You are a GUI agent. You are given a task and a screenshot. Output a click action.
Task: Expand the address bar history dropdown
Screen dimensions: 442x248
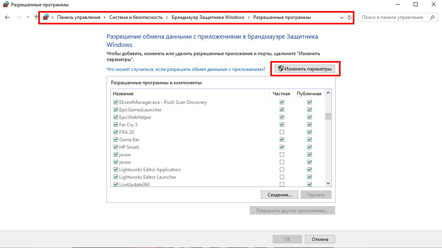[x=342, y=17]
